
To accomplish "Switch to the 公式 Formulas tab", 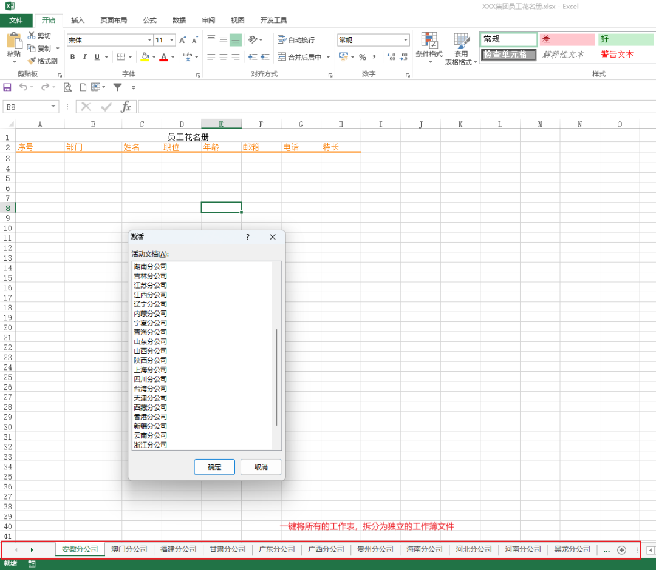I will (x=149, y=20).
